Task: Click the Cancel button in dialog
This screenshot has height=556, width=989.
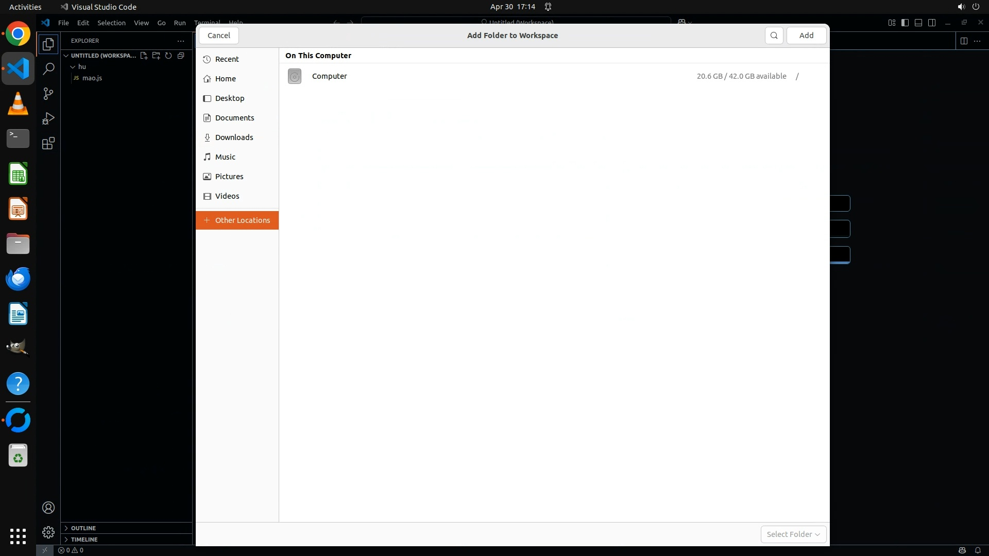Action: click(x=219, y=36)
